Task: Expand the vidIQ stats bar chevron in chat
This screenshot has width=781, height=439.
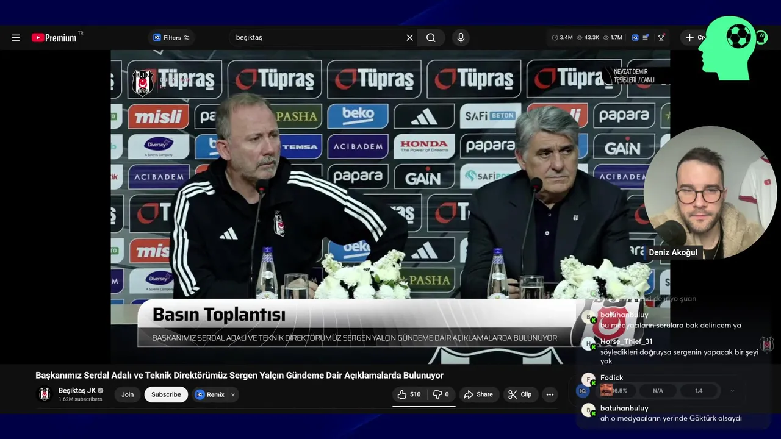Action: coord(732,391)
